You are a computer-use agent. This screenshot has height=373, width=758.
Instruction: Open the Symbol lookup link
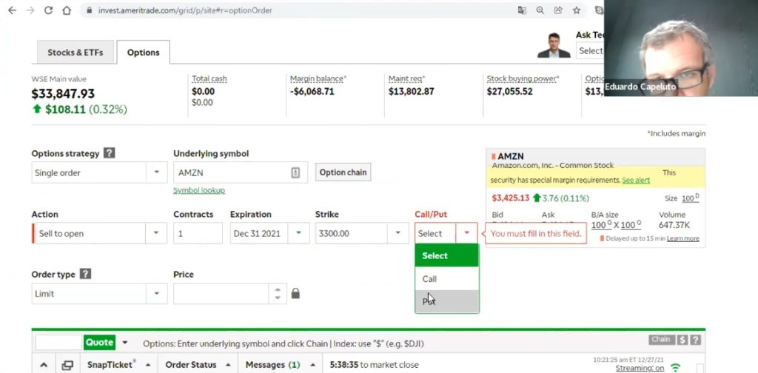198,190
